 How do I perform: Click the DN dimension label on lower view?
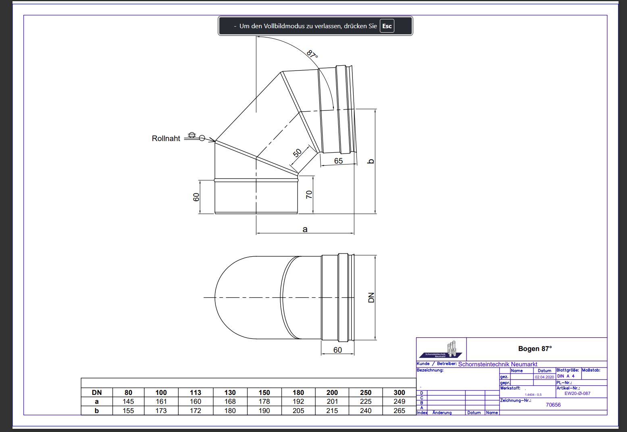pyautogui.click(x=371, y=297)
